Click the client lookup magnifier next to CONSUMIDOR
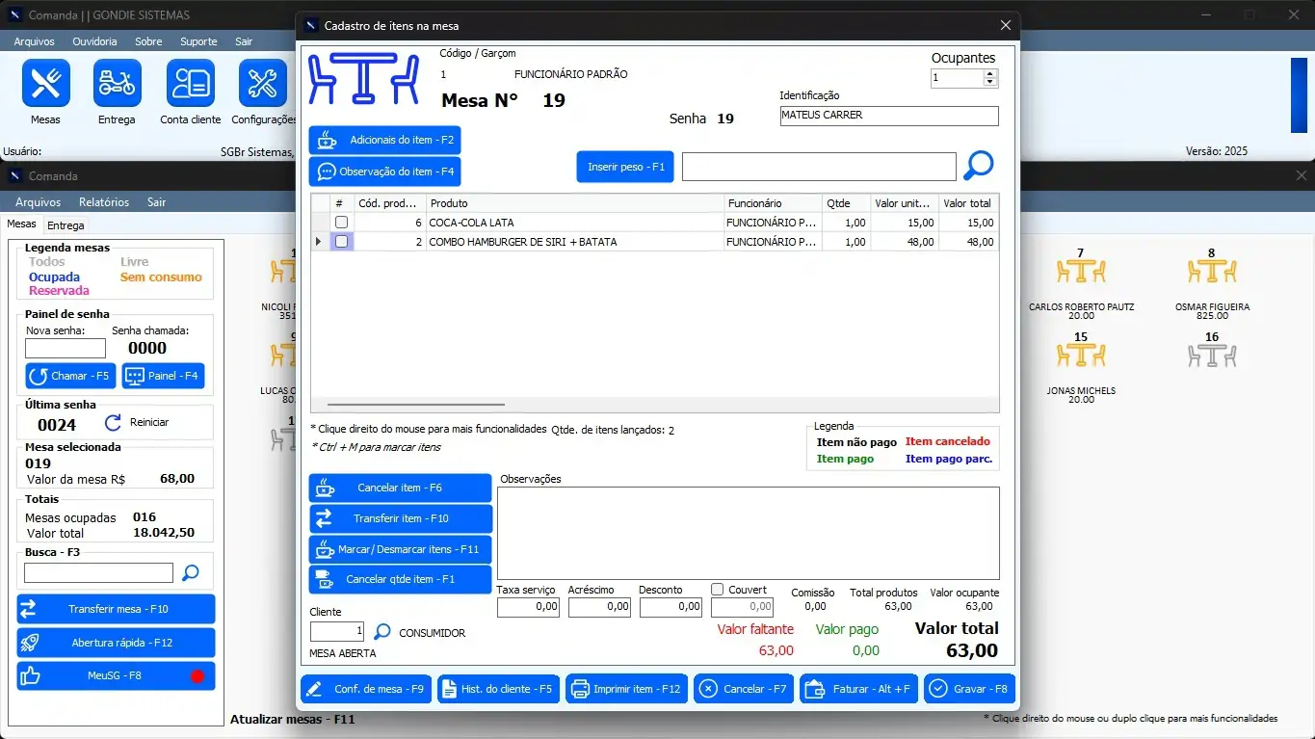 pyautogui.click(x=382, y=632)
